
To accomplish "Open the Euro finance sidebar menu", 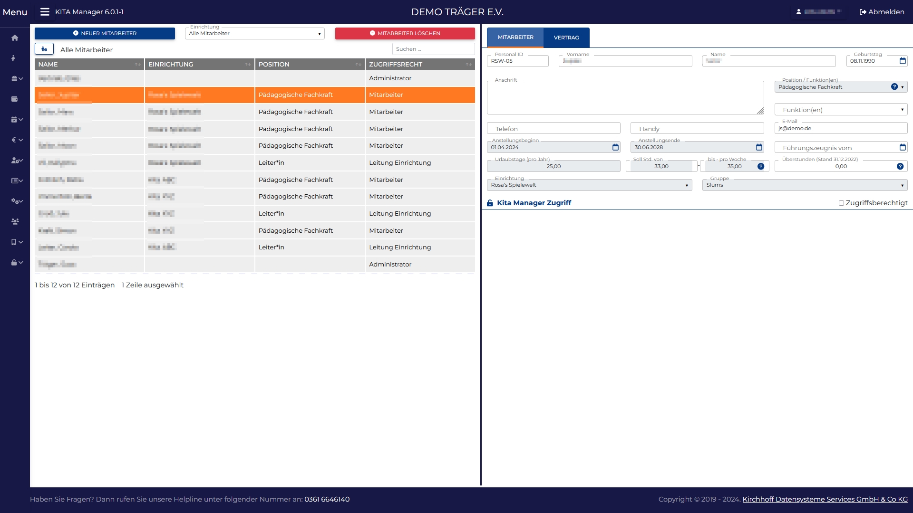I will [x=17, y=140].
